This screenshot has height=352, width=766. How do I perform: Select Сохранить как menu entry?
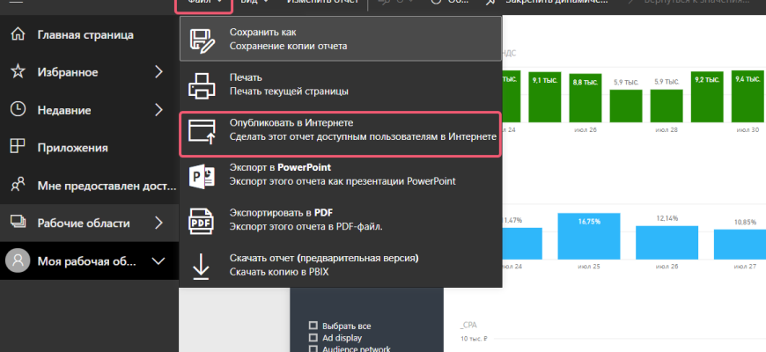[x=339, y=39]
